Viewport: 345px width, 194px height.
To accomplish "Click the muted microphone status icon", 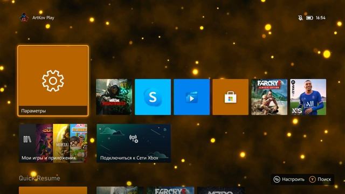I will pos(300,18).
